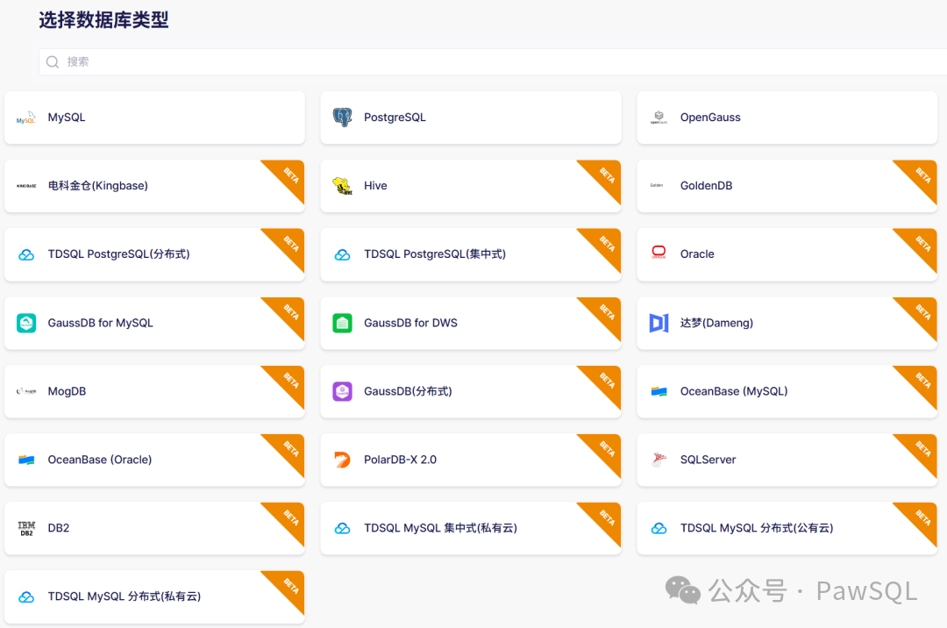Pick the MogDB label text
This screenshot has height=628, width=947.
click(67, 391)
